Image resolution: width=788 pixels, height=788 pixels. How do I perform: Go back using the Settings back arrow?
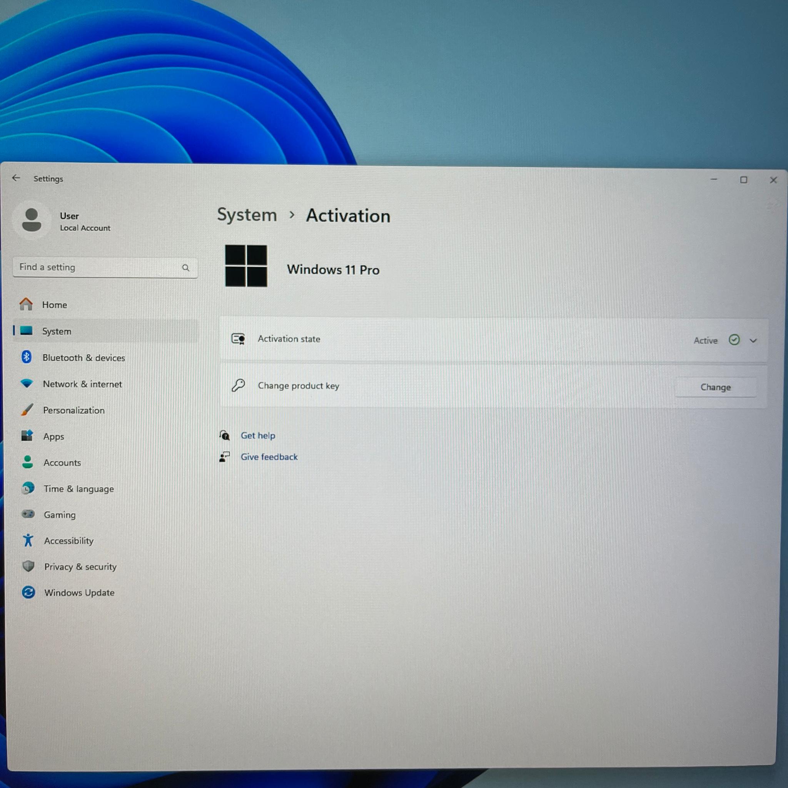coord(16,178)
